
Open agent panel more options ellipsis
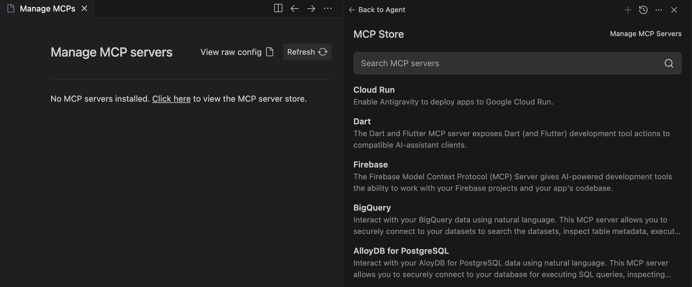tap(658, 10)
